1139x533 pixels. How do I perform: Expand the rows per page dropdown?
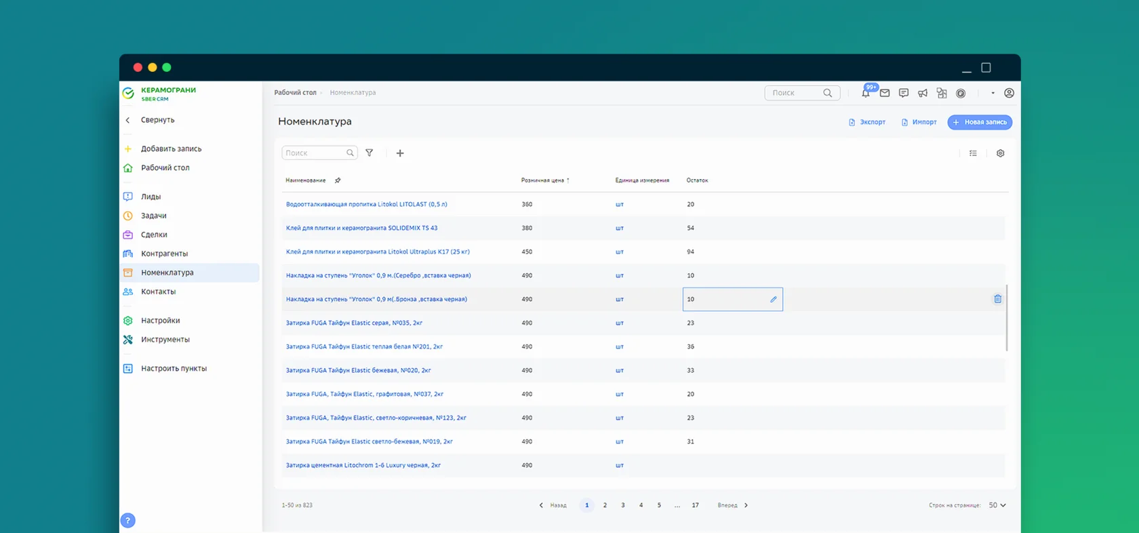997,505
